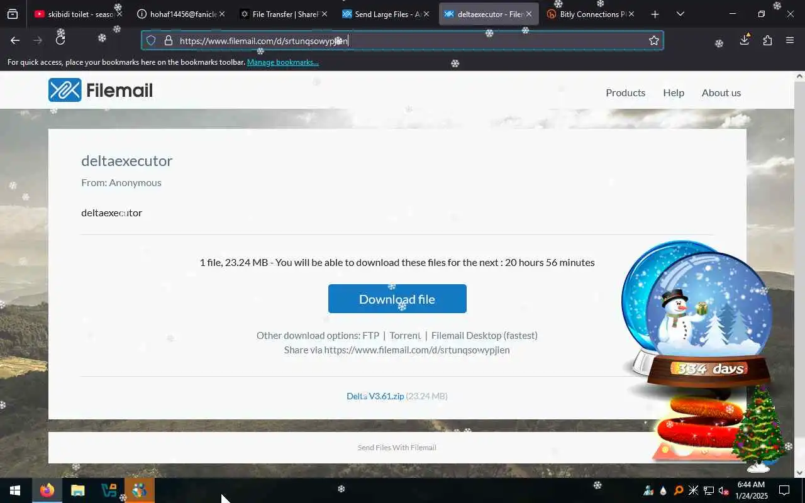Go back with the browser back arrow

coord(15,40)
